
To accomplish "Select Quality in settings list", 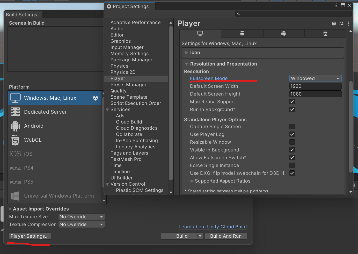I will point(119,91).
